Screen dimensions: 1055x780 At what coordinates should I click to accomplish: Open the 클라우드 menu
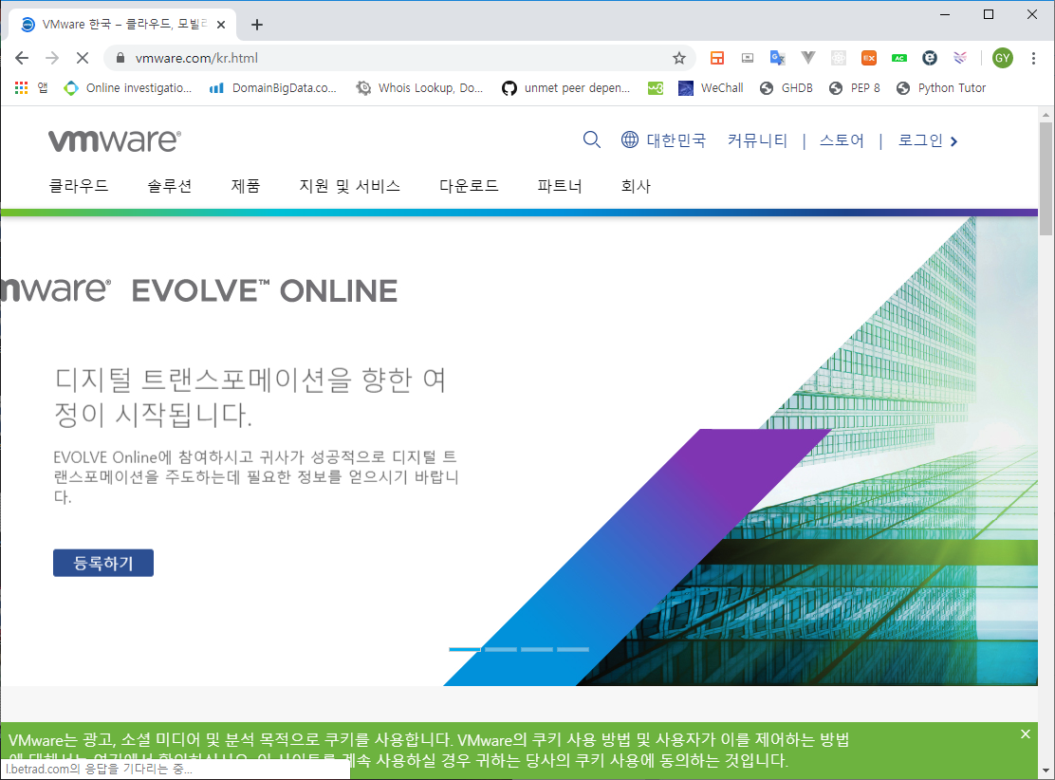(79, 186)
